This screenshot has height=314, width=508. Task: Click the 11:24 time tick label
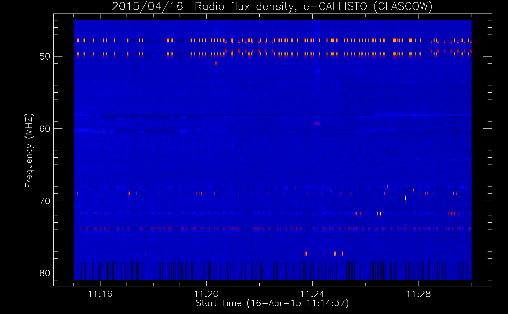(312, 294)
